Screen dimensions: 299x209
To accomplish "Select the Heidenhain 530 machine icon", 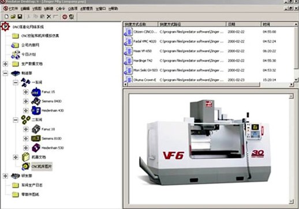I will click(x=36, y=148).
